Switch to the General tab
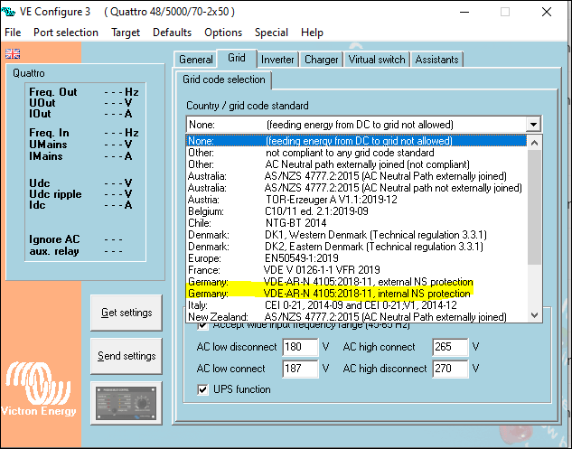Image resolution: width=572 pixels, height=449 pixels. click(x=196, y=60)
